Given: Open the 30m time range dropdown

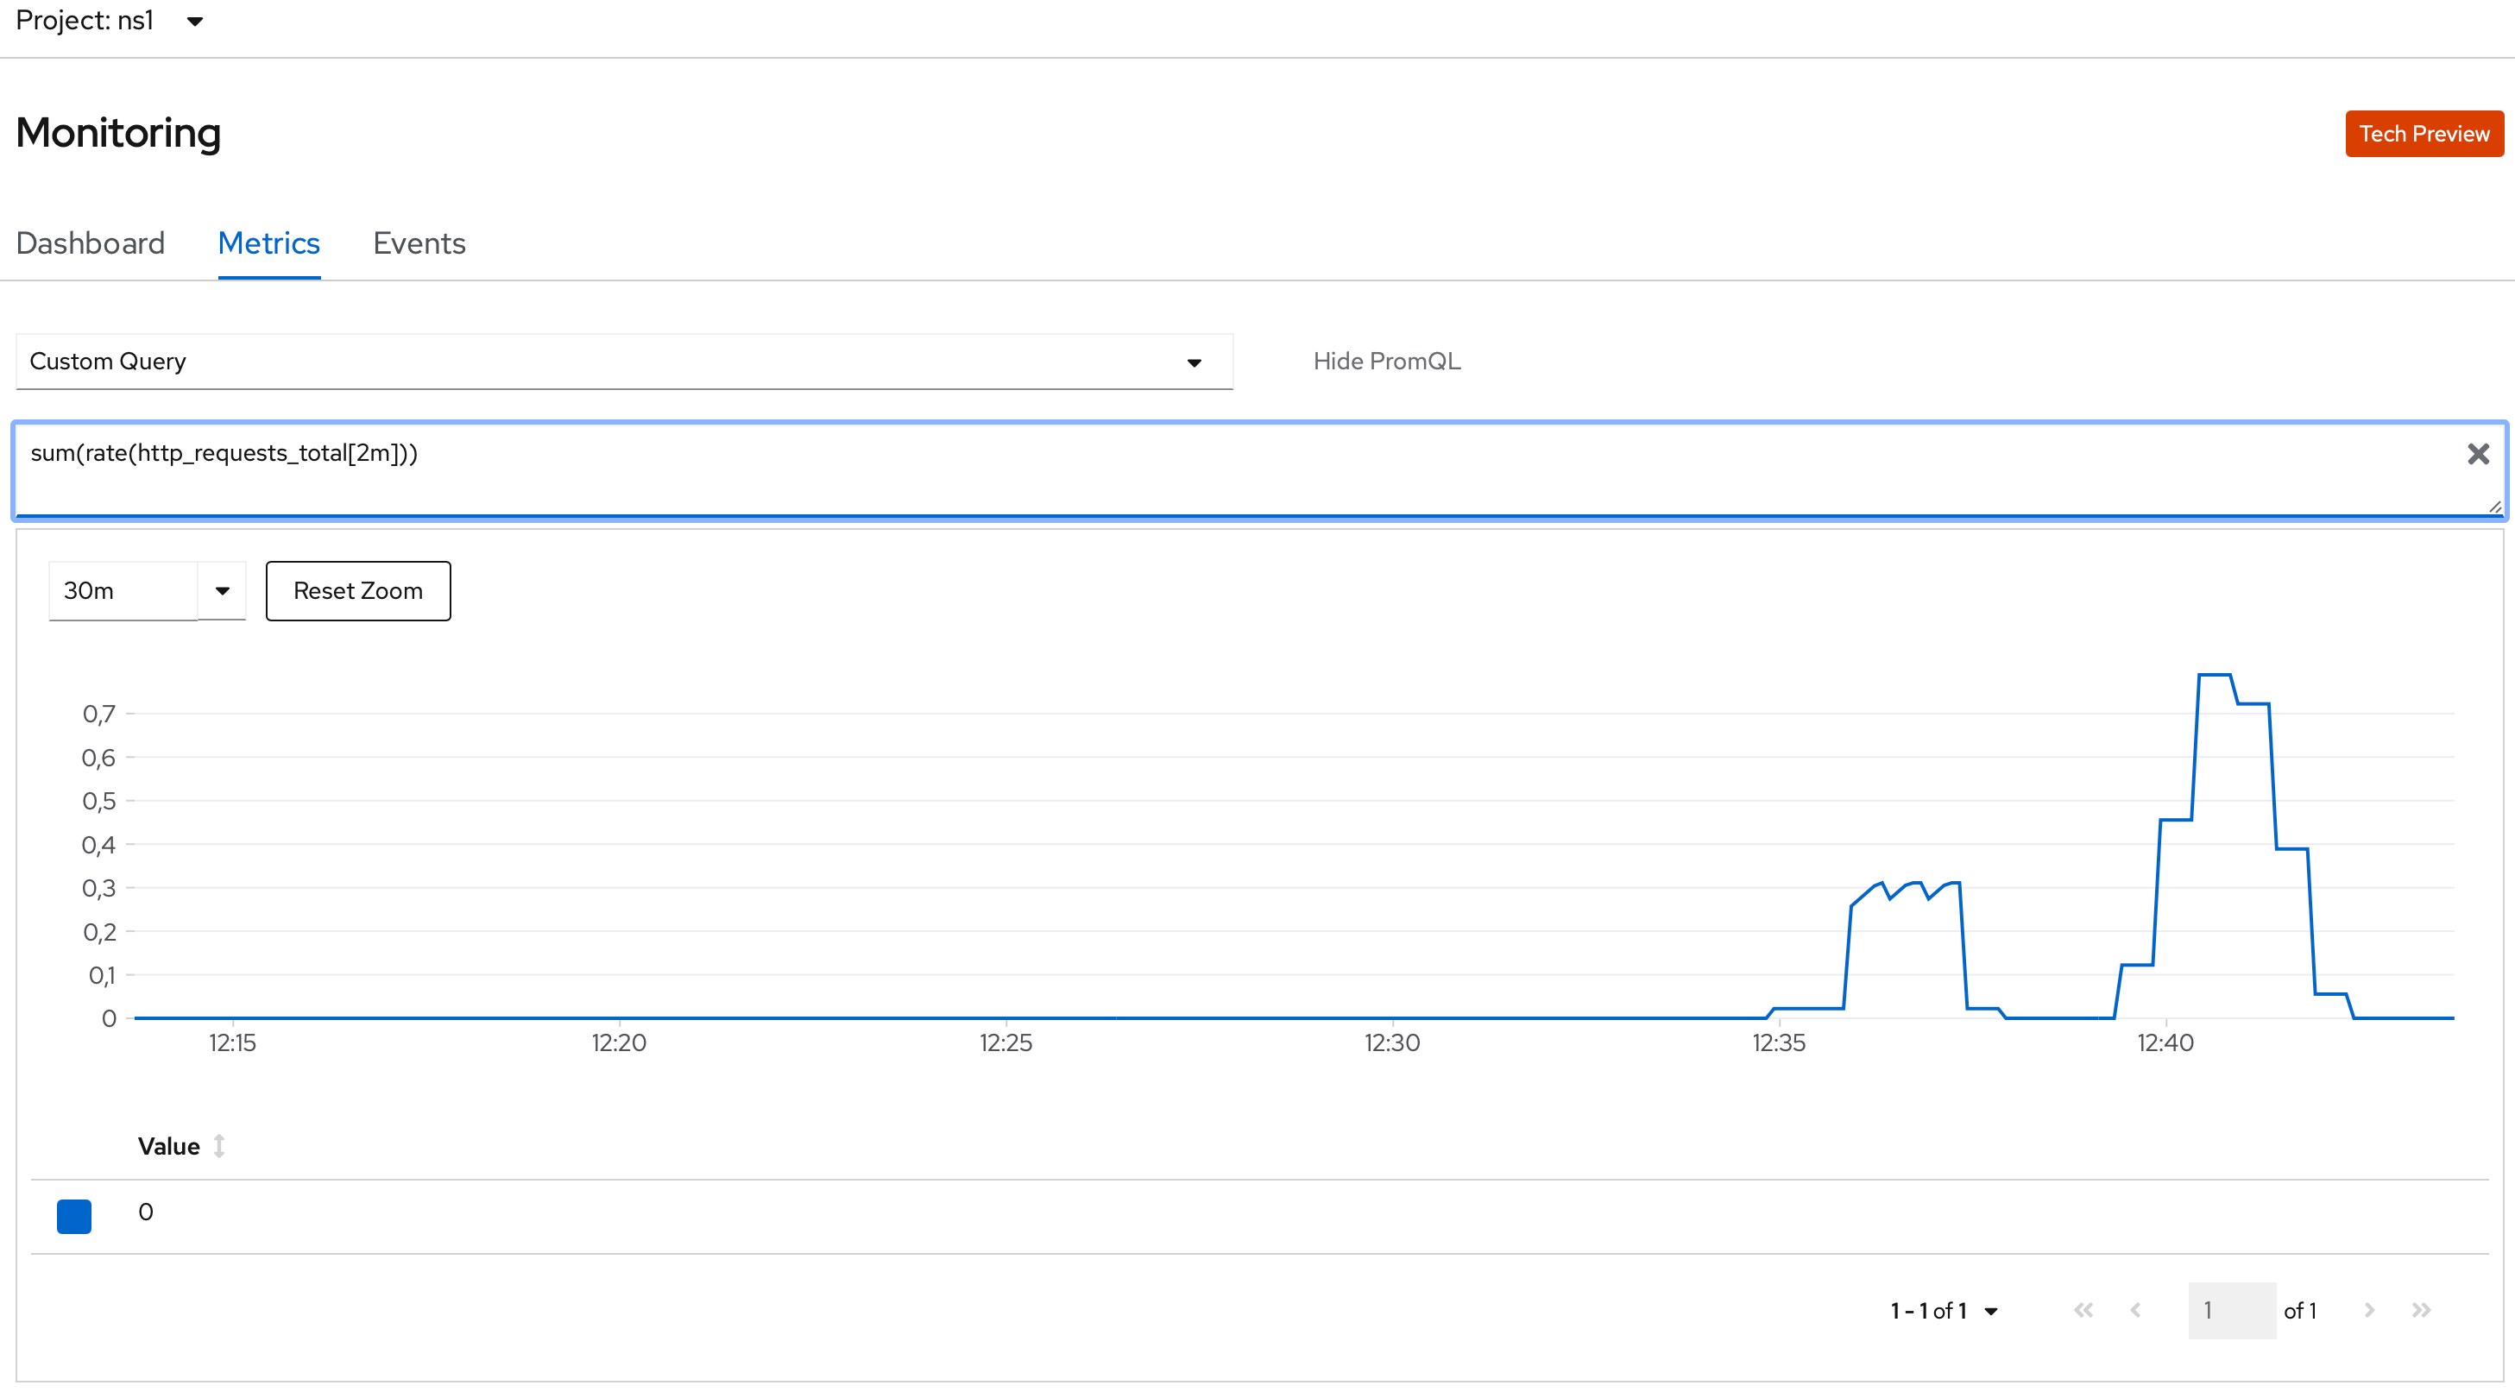Looking at the screenshot, I should 222,590.
